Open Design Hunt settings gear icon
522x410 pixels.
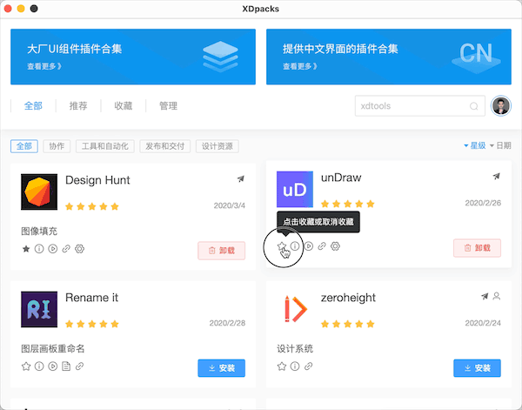pos(79,249)
